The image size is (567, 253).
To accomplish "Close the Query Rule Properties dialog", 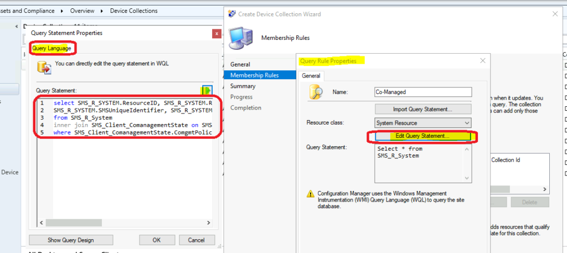I will pos(482,61).
